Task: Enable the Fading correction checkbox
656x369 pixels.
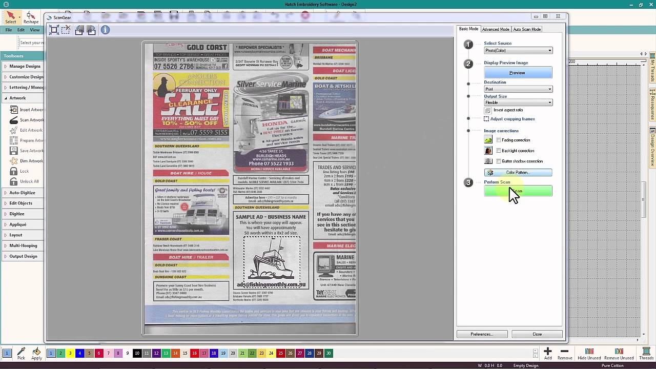Action: [499, 140]
